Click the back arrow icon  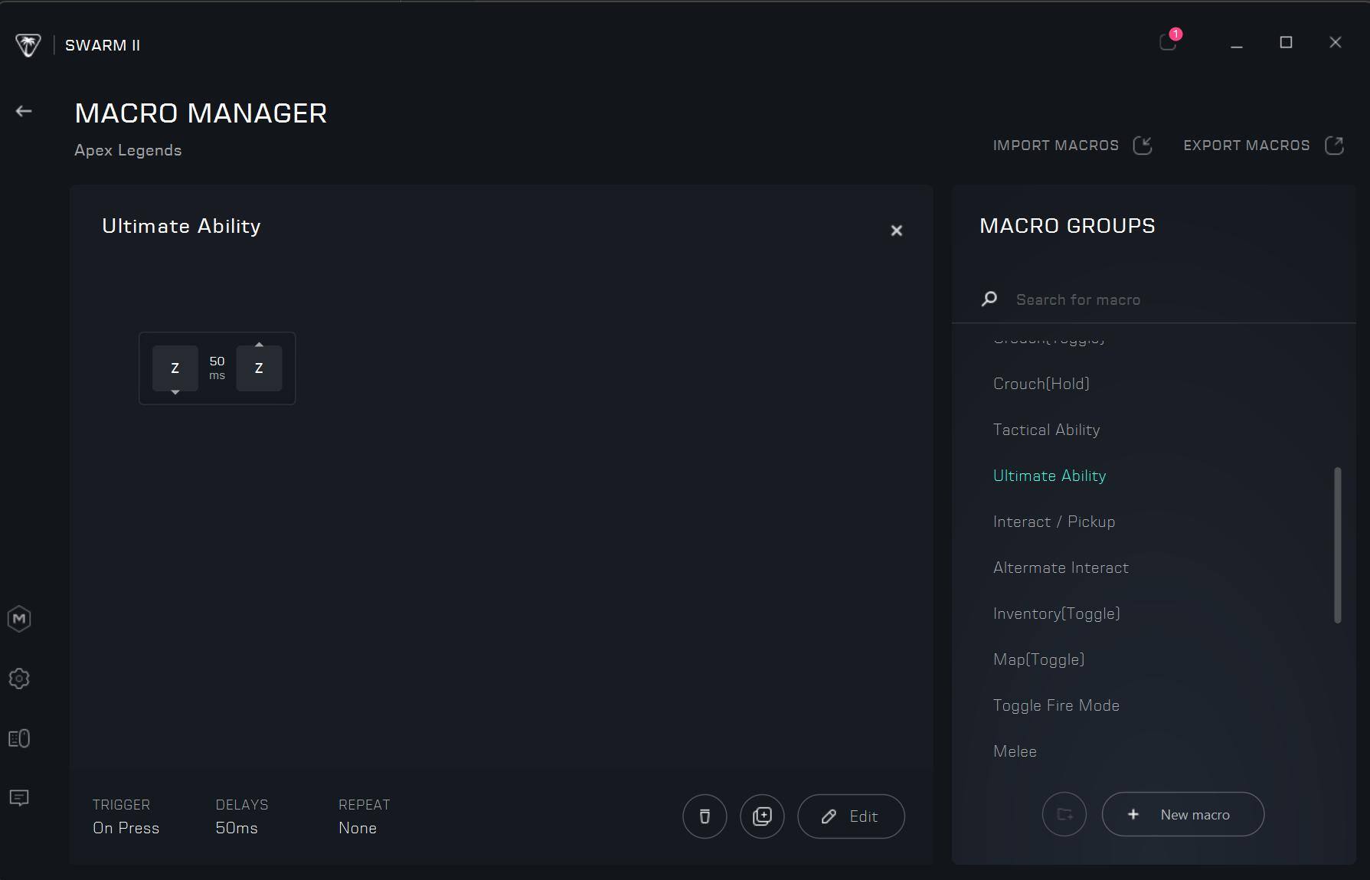tap(24, 112)
